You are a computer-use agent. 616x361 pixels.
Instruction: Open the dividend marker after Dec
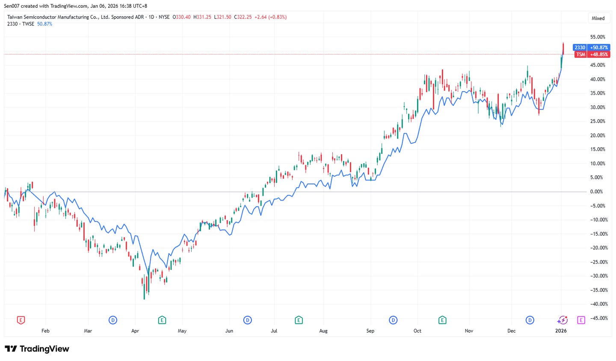530,320
